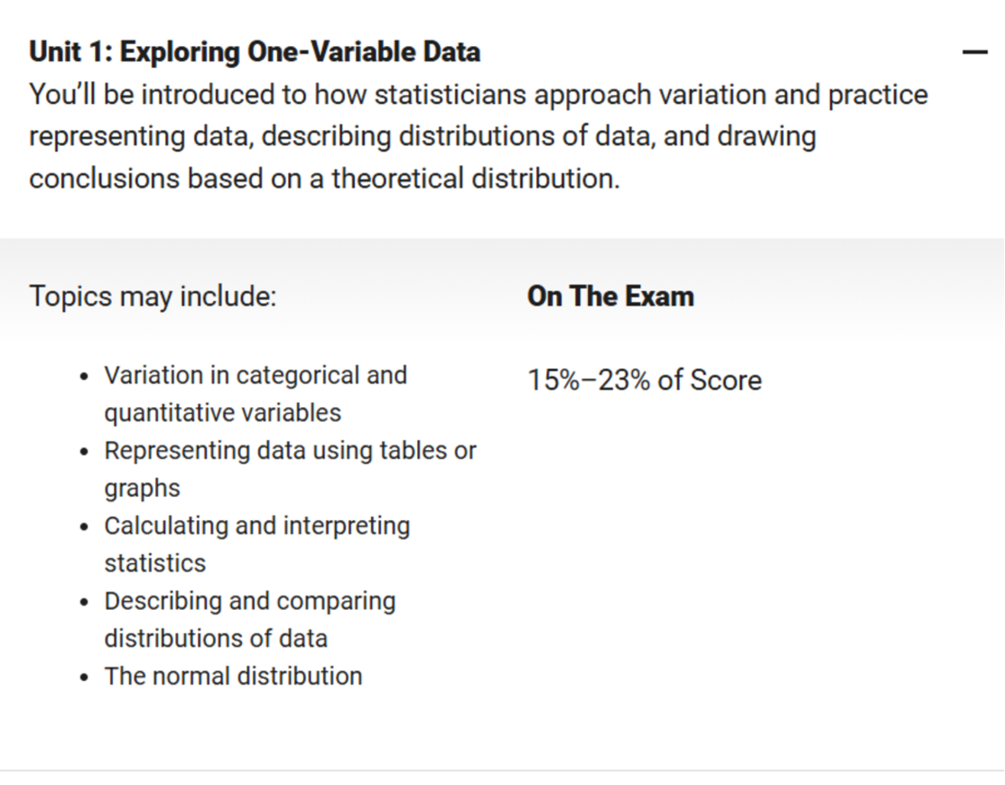Image resolution: width=1005 pixels, height=785 pixels.
Task: Click the bullet beside "Describing and comparing distributions"
Action: click(x=85, y=602)
